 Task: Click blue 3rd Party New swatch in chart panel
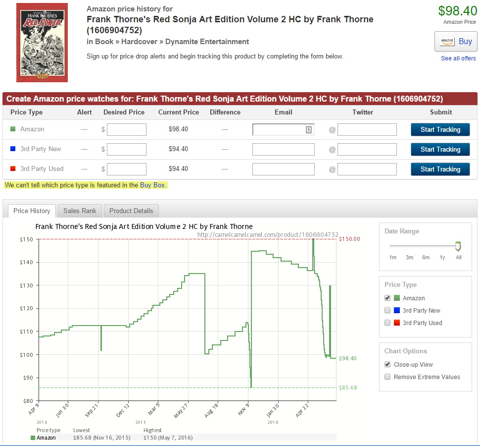[x=397, y=310]
